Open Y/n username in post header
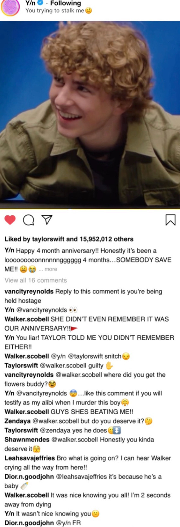Image resolution: width=180 pixels, height=527 pixels. click(x=30, y=3)
